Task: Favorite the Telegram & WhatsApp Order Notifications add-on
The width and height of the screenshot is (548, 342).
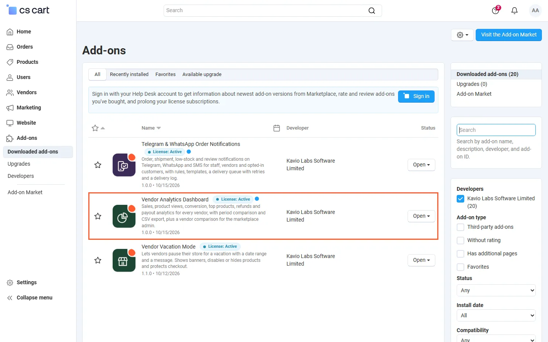Action: click(x=98, y=165)
